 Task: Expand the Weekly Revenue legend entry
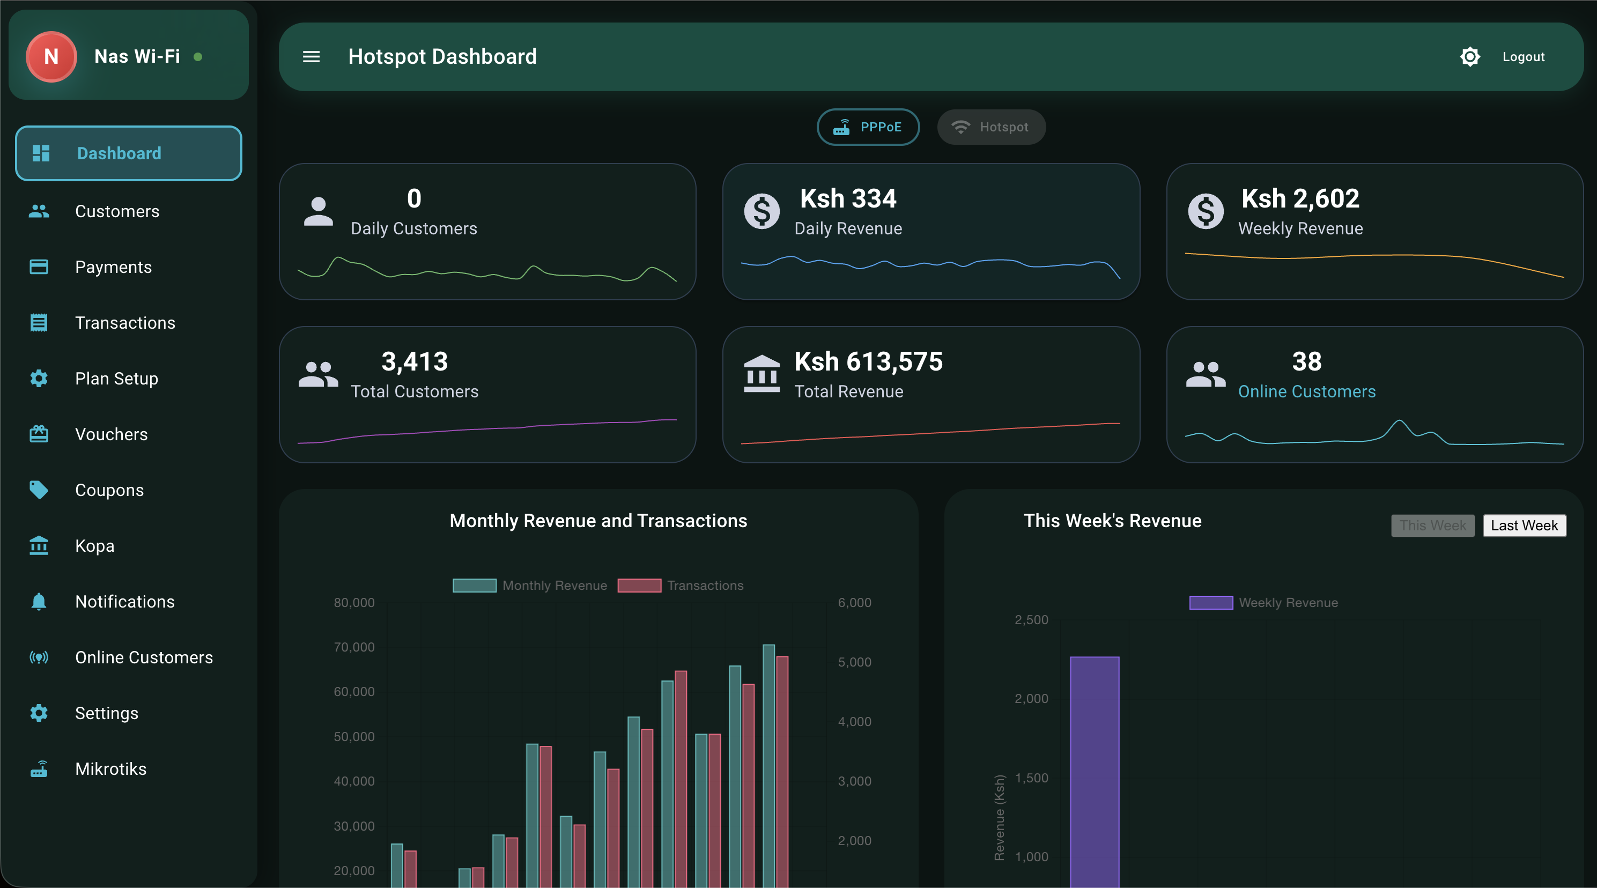coord(1263,602)
